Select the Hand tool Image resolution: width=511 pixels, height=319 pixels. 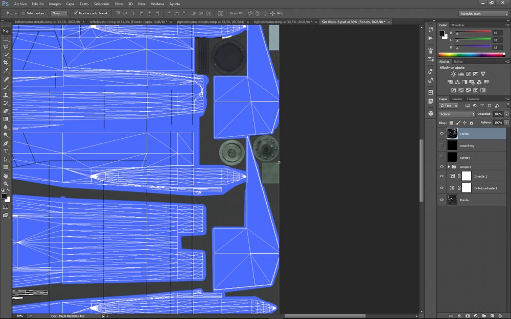[x=6, y=176]
